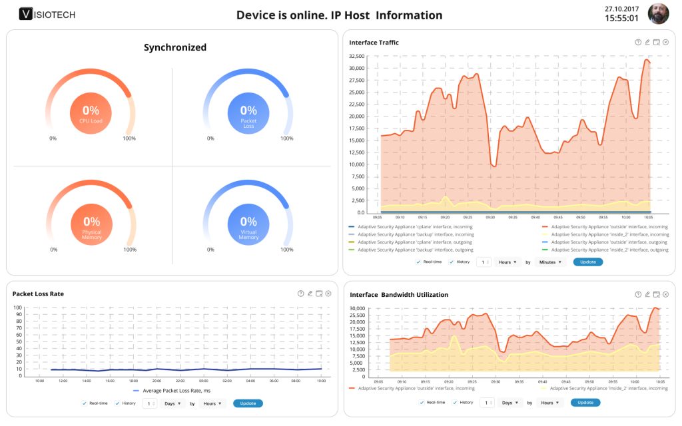Click the Visiotech logo
This screenshot has width=682, height=426.
[x=49, y=14]
